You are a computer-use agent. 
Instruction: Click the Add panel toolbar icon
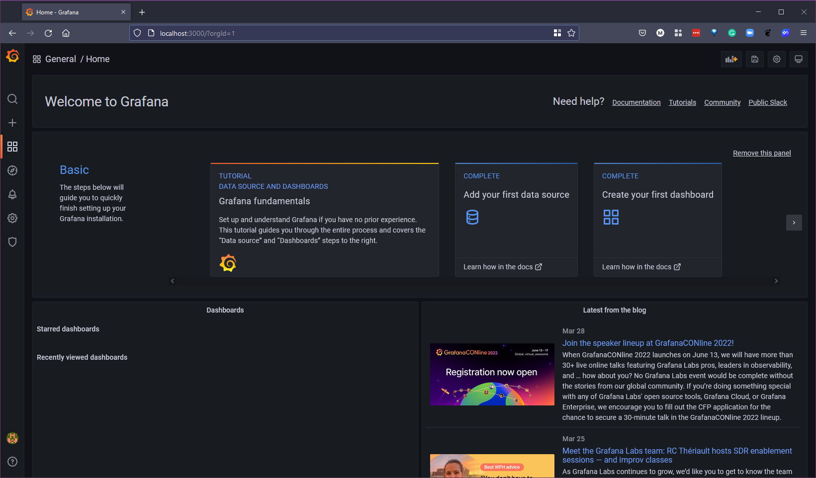pos(731,59)
